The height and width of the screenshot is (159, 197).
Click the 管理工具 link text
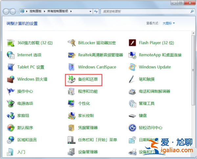tap(147, 103)
